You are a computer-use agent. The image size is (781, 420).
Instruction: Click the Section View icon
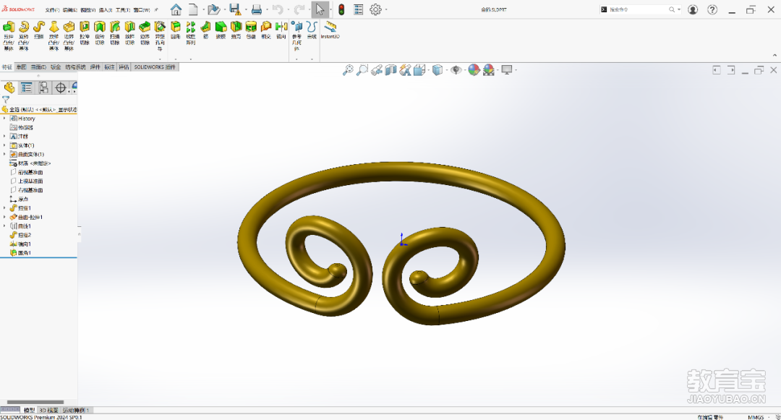(x=390, y=70)
